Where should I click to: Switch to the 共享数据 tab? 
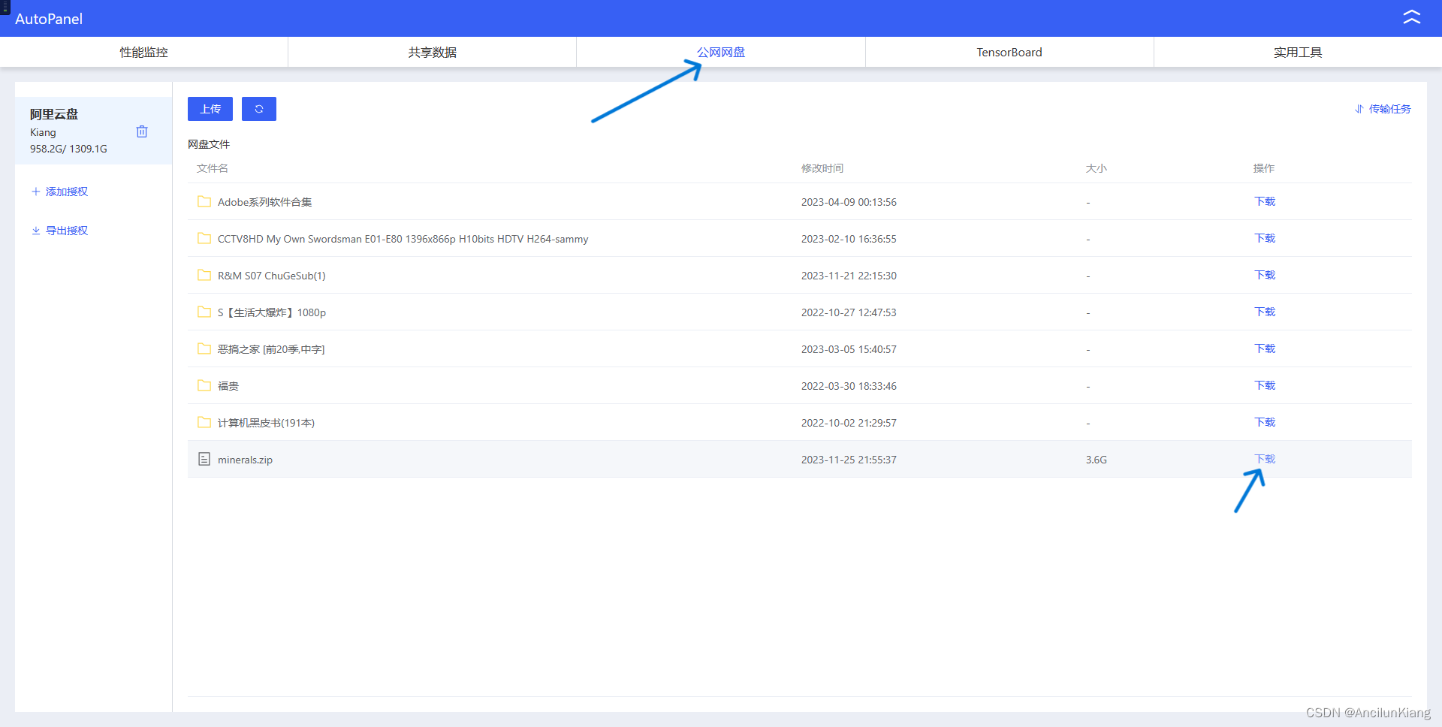(433, 52)
